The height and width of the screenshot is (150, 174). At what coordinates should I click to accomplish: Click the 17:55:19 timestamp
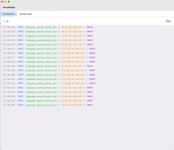click(x=9, y=101)
